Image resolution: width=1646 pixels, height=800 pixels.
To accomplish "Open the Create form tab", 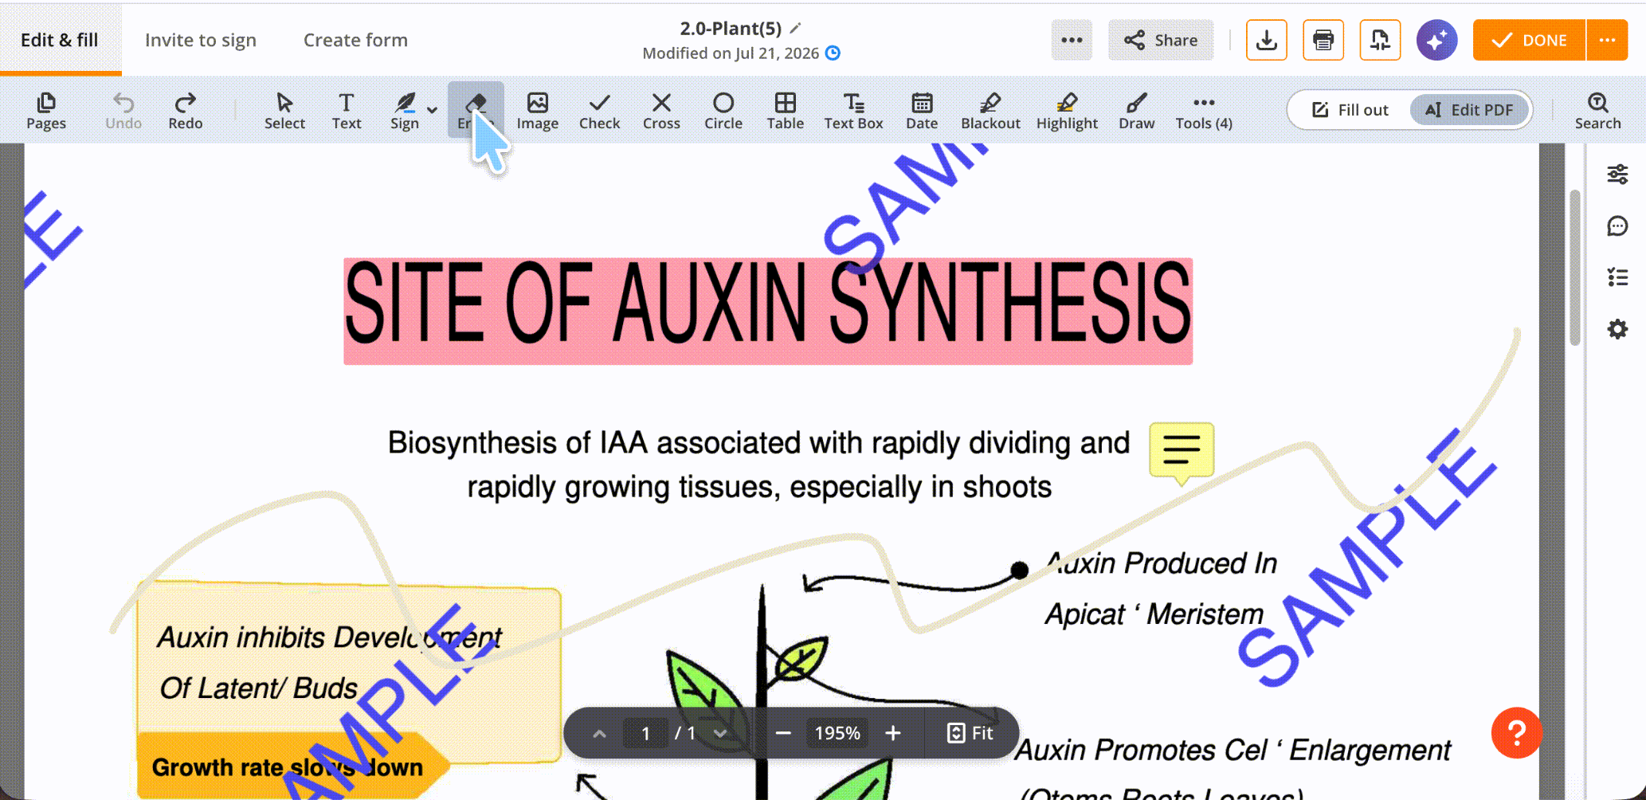I will [355, 40].
